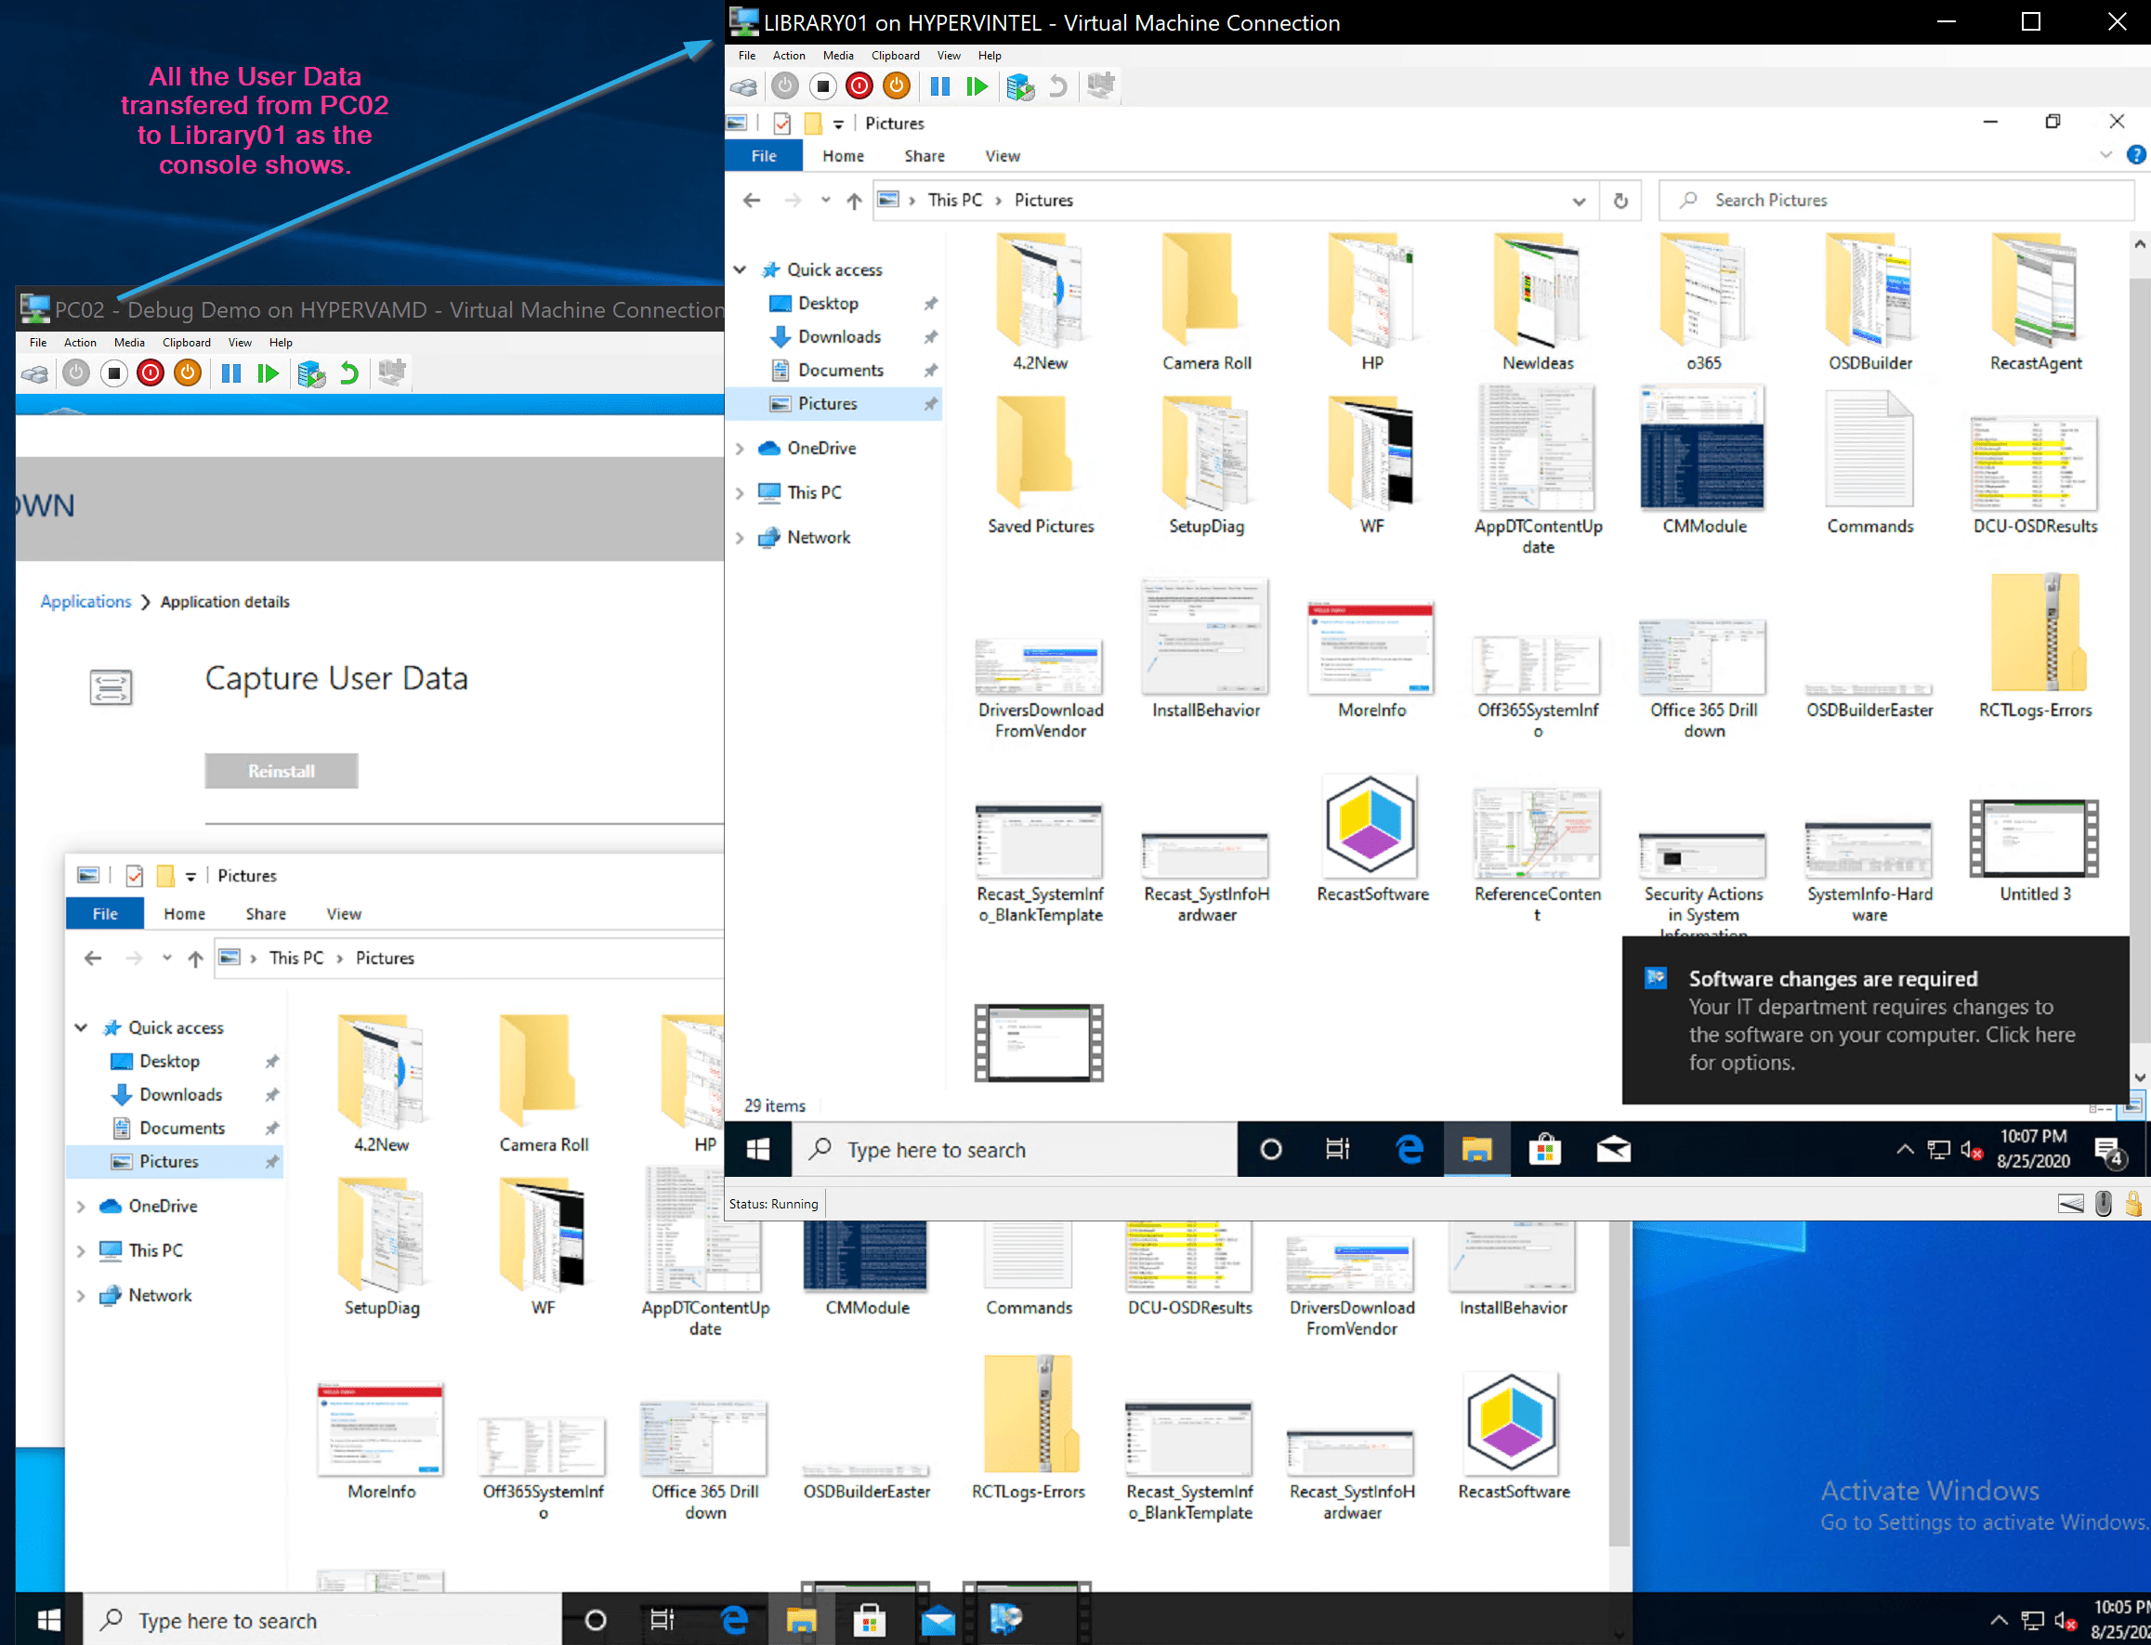Open Microsoft Store on PC02 taskbar
The width and height of the screenshot is (2151, 1645).
868,1621
